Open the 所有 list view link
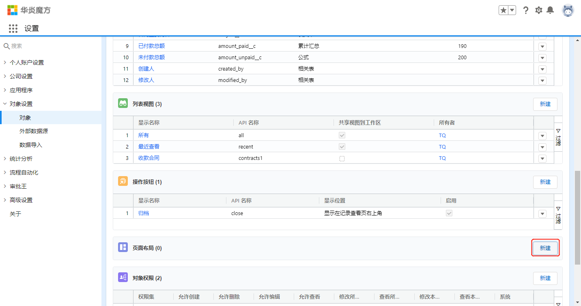This screenshot has height=306, width=581. [144, 135]
